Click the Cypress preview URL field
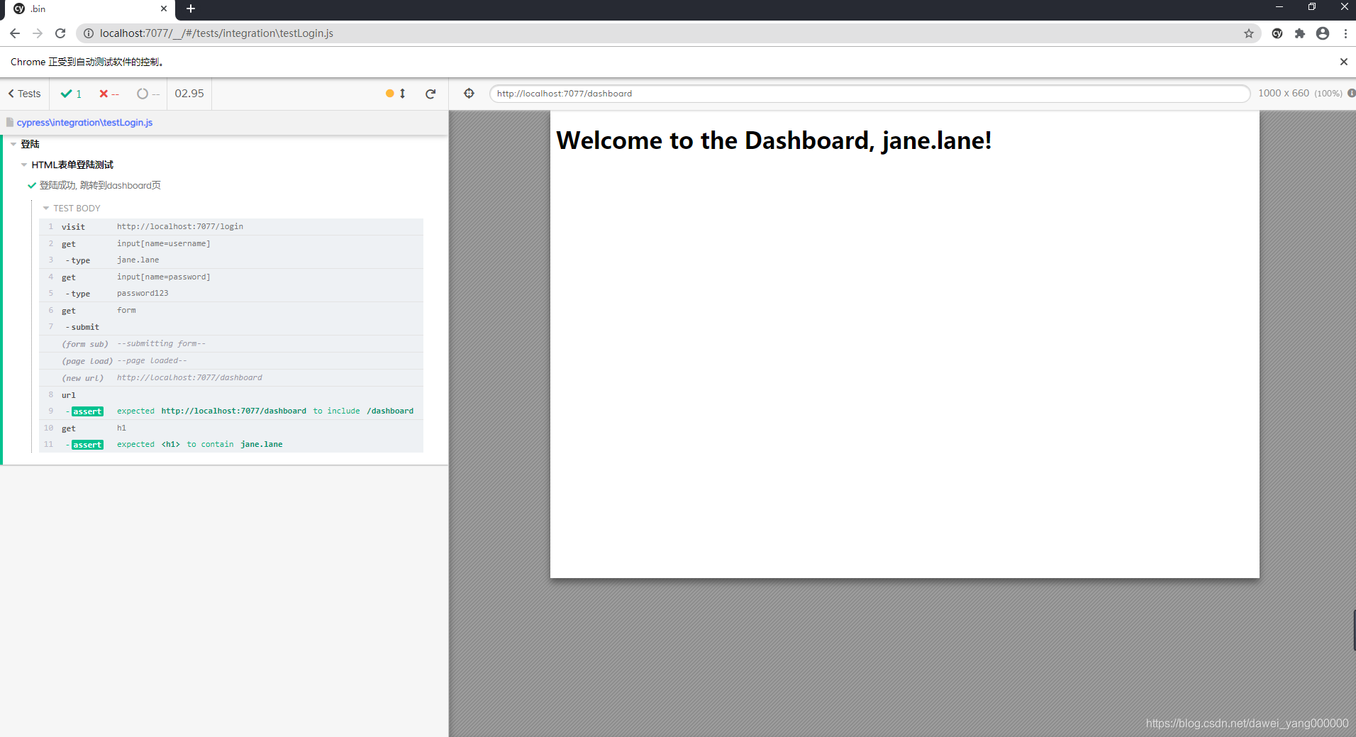The image size is (1356, 737). [869, 94]
